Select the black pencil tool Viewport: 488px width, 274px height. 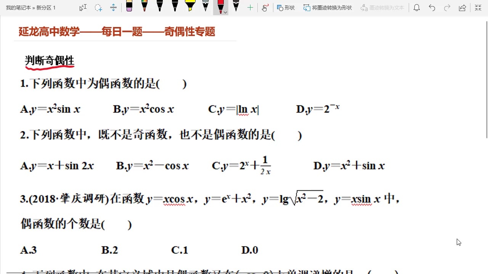236,6
